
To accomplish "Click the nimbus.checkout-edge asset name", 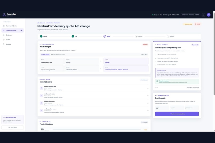I will (x=50, y=87).
